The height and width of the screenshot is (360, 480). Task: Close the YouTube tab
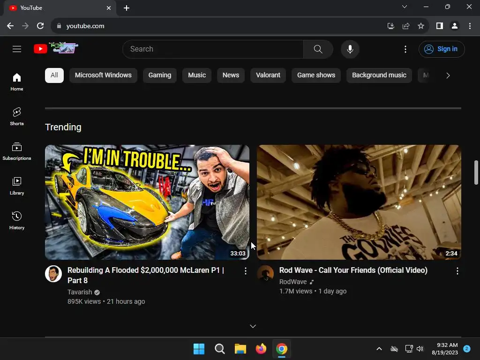point(109,8)
